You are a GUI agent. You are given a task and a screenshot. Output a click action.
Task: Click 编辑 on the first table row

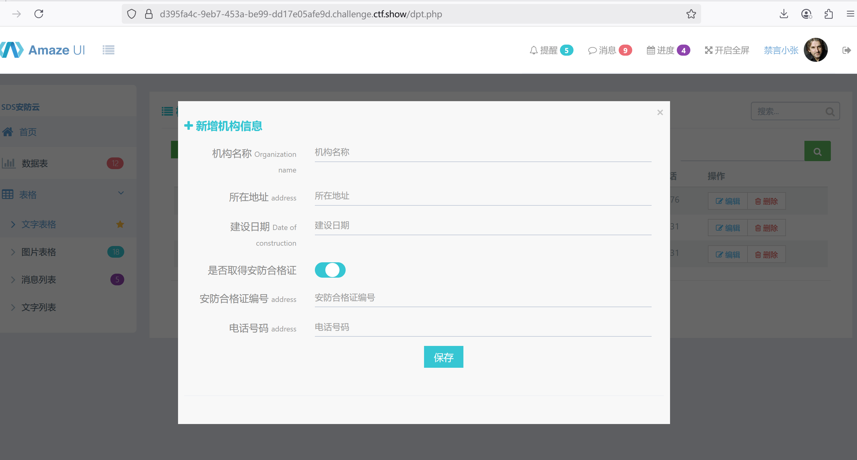[x=727, y=201]
